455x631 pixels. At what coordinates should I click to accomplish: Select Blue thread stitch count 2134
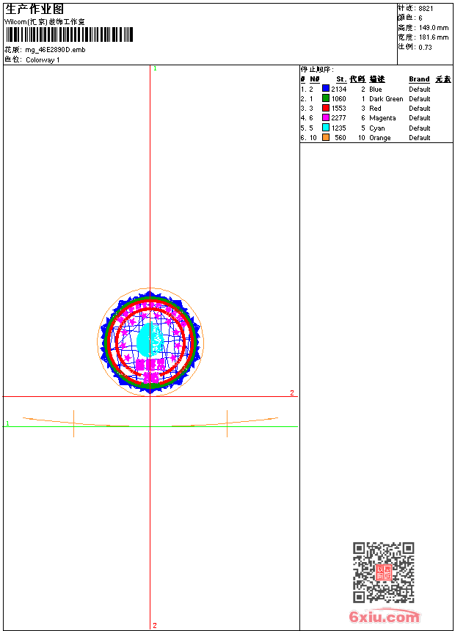coord(338,90)
